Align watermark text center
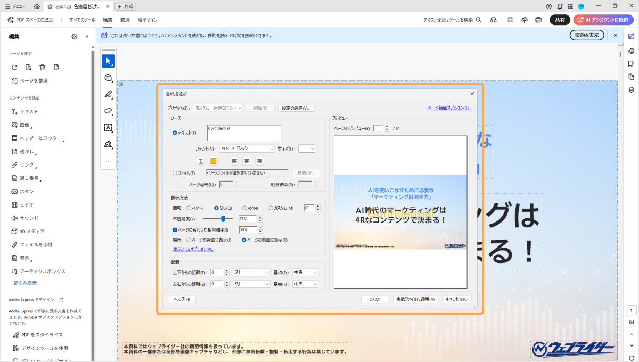Image resolution: width=639 pixels, height=362 pixels. pos(247,161)
